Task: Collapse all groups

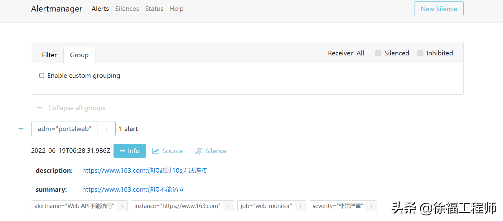Action: point(71,108)
